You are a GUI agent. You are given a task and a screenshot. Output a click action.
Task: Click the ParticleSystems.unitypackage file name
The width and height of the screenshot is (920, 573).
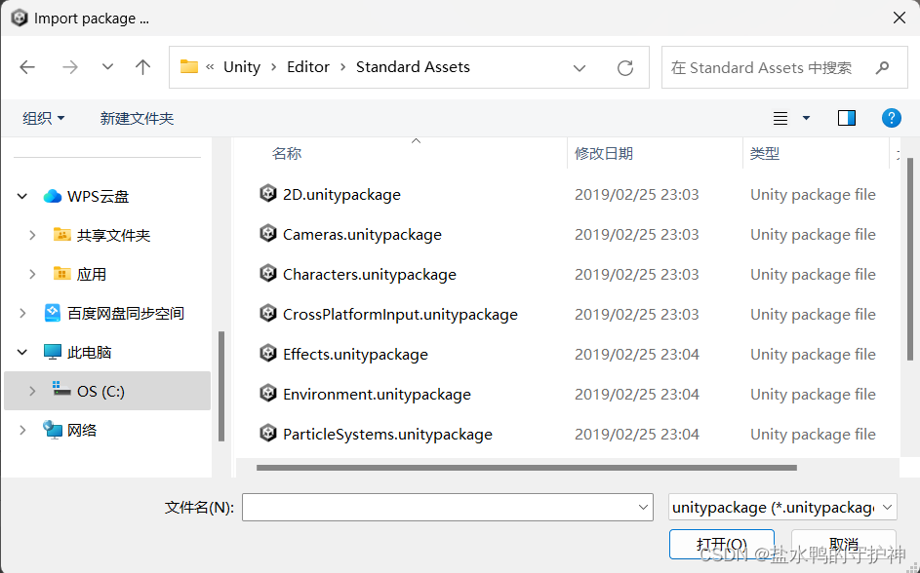(388, 435)
